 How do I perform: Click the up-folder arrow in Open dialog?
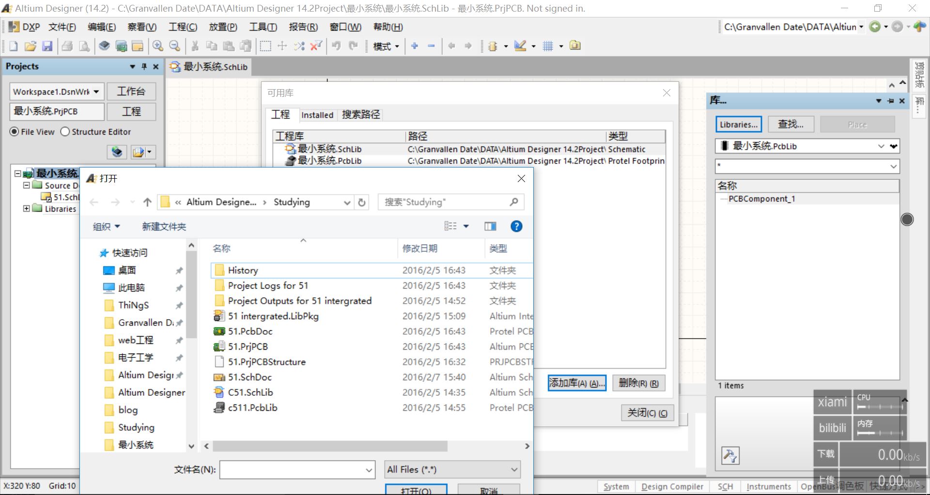point(148,202)
